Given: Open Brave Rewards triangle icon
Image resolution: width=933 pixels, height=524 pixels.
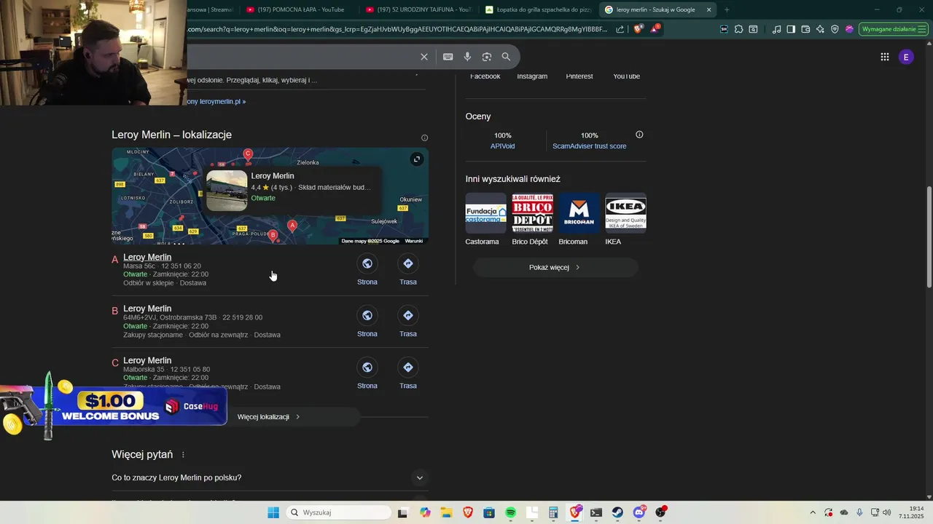Looking at the screenshot, I should tap(655, 29).
